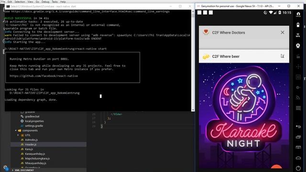Image resolution: width=306 pixels, height=172 pixels.
Task: Open the Genymotion network widget
Action: point(298,97)
